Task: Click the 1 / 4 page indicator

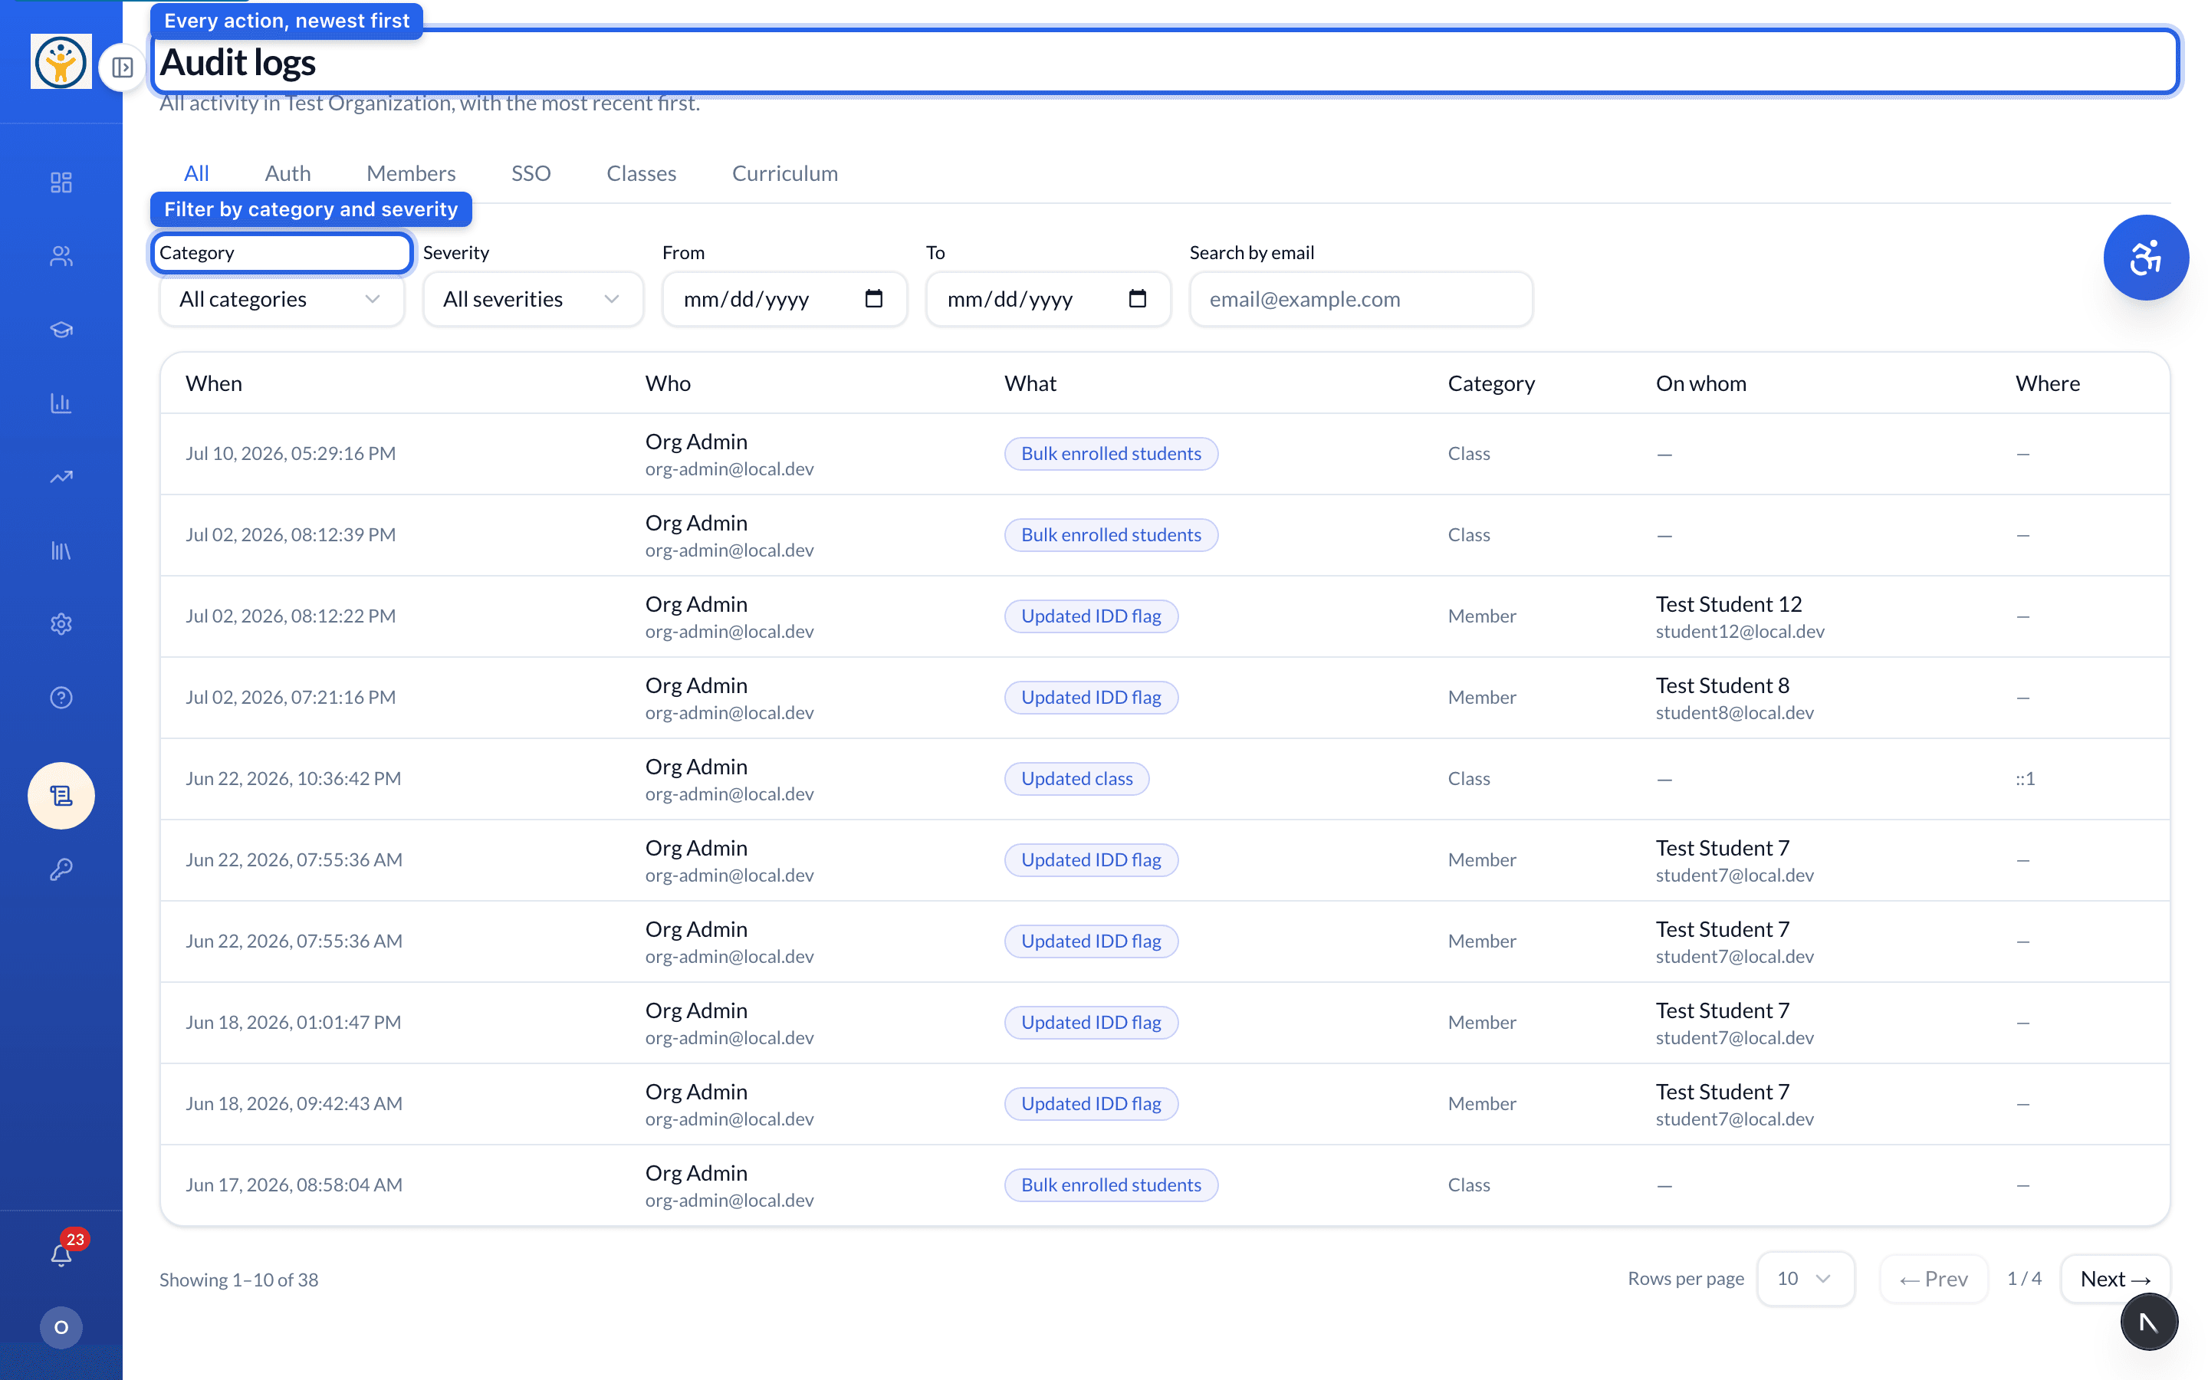Action: pyautogui.click(x=2024, y=1279)
